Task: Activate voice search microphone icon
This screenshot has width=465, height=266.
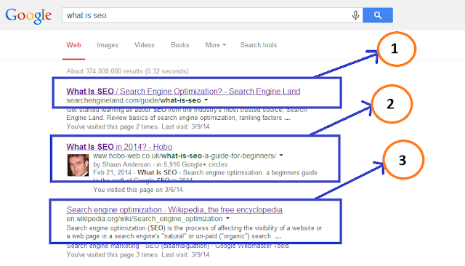Action: click(x=355, y=15)
